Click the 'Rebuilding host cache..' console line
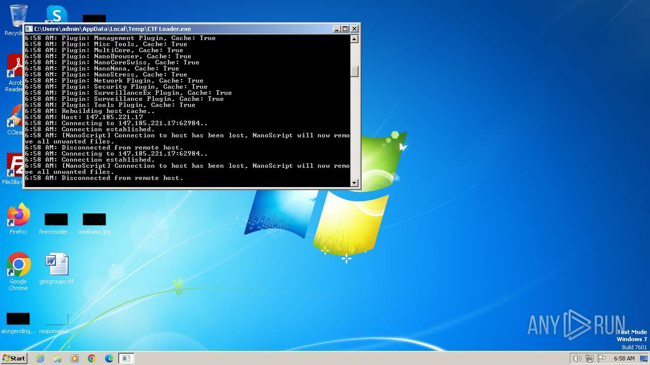 tap(90, 111)
